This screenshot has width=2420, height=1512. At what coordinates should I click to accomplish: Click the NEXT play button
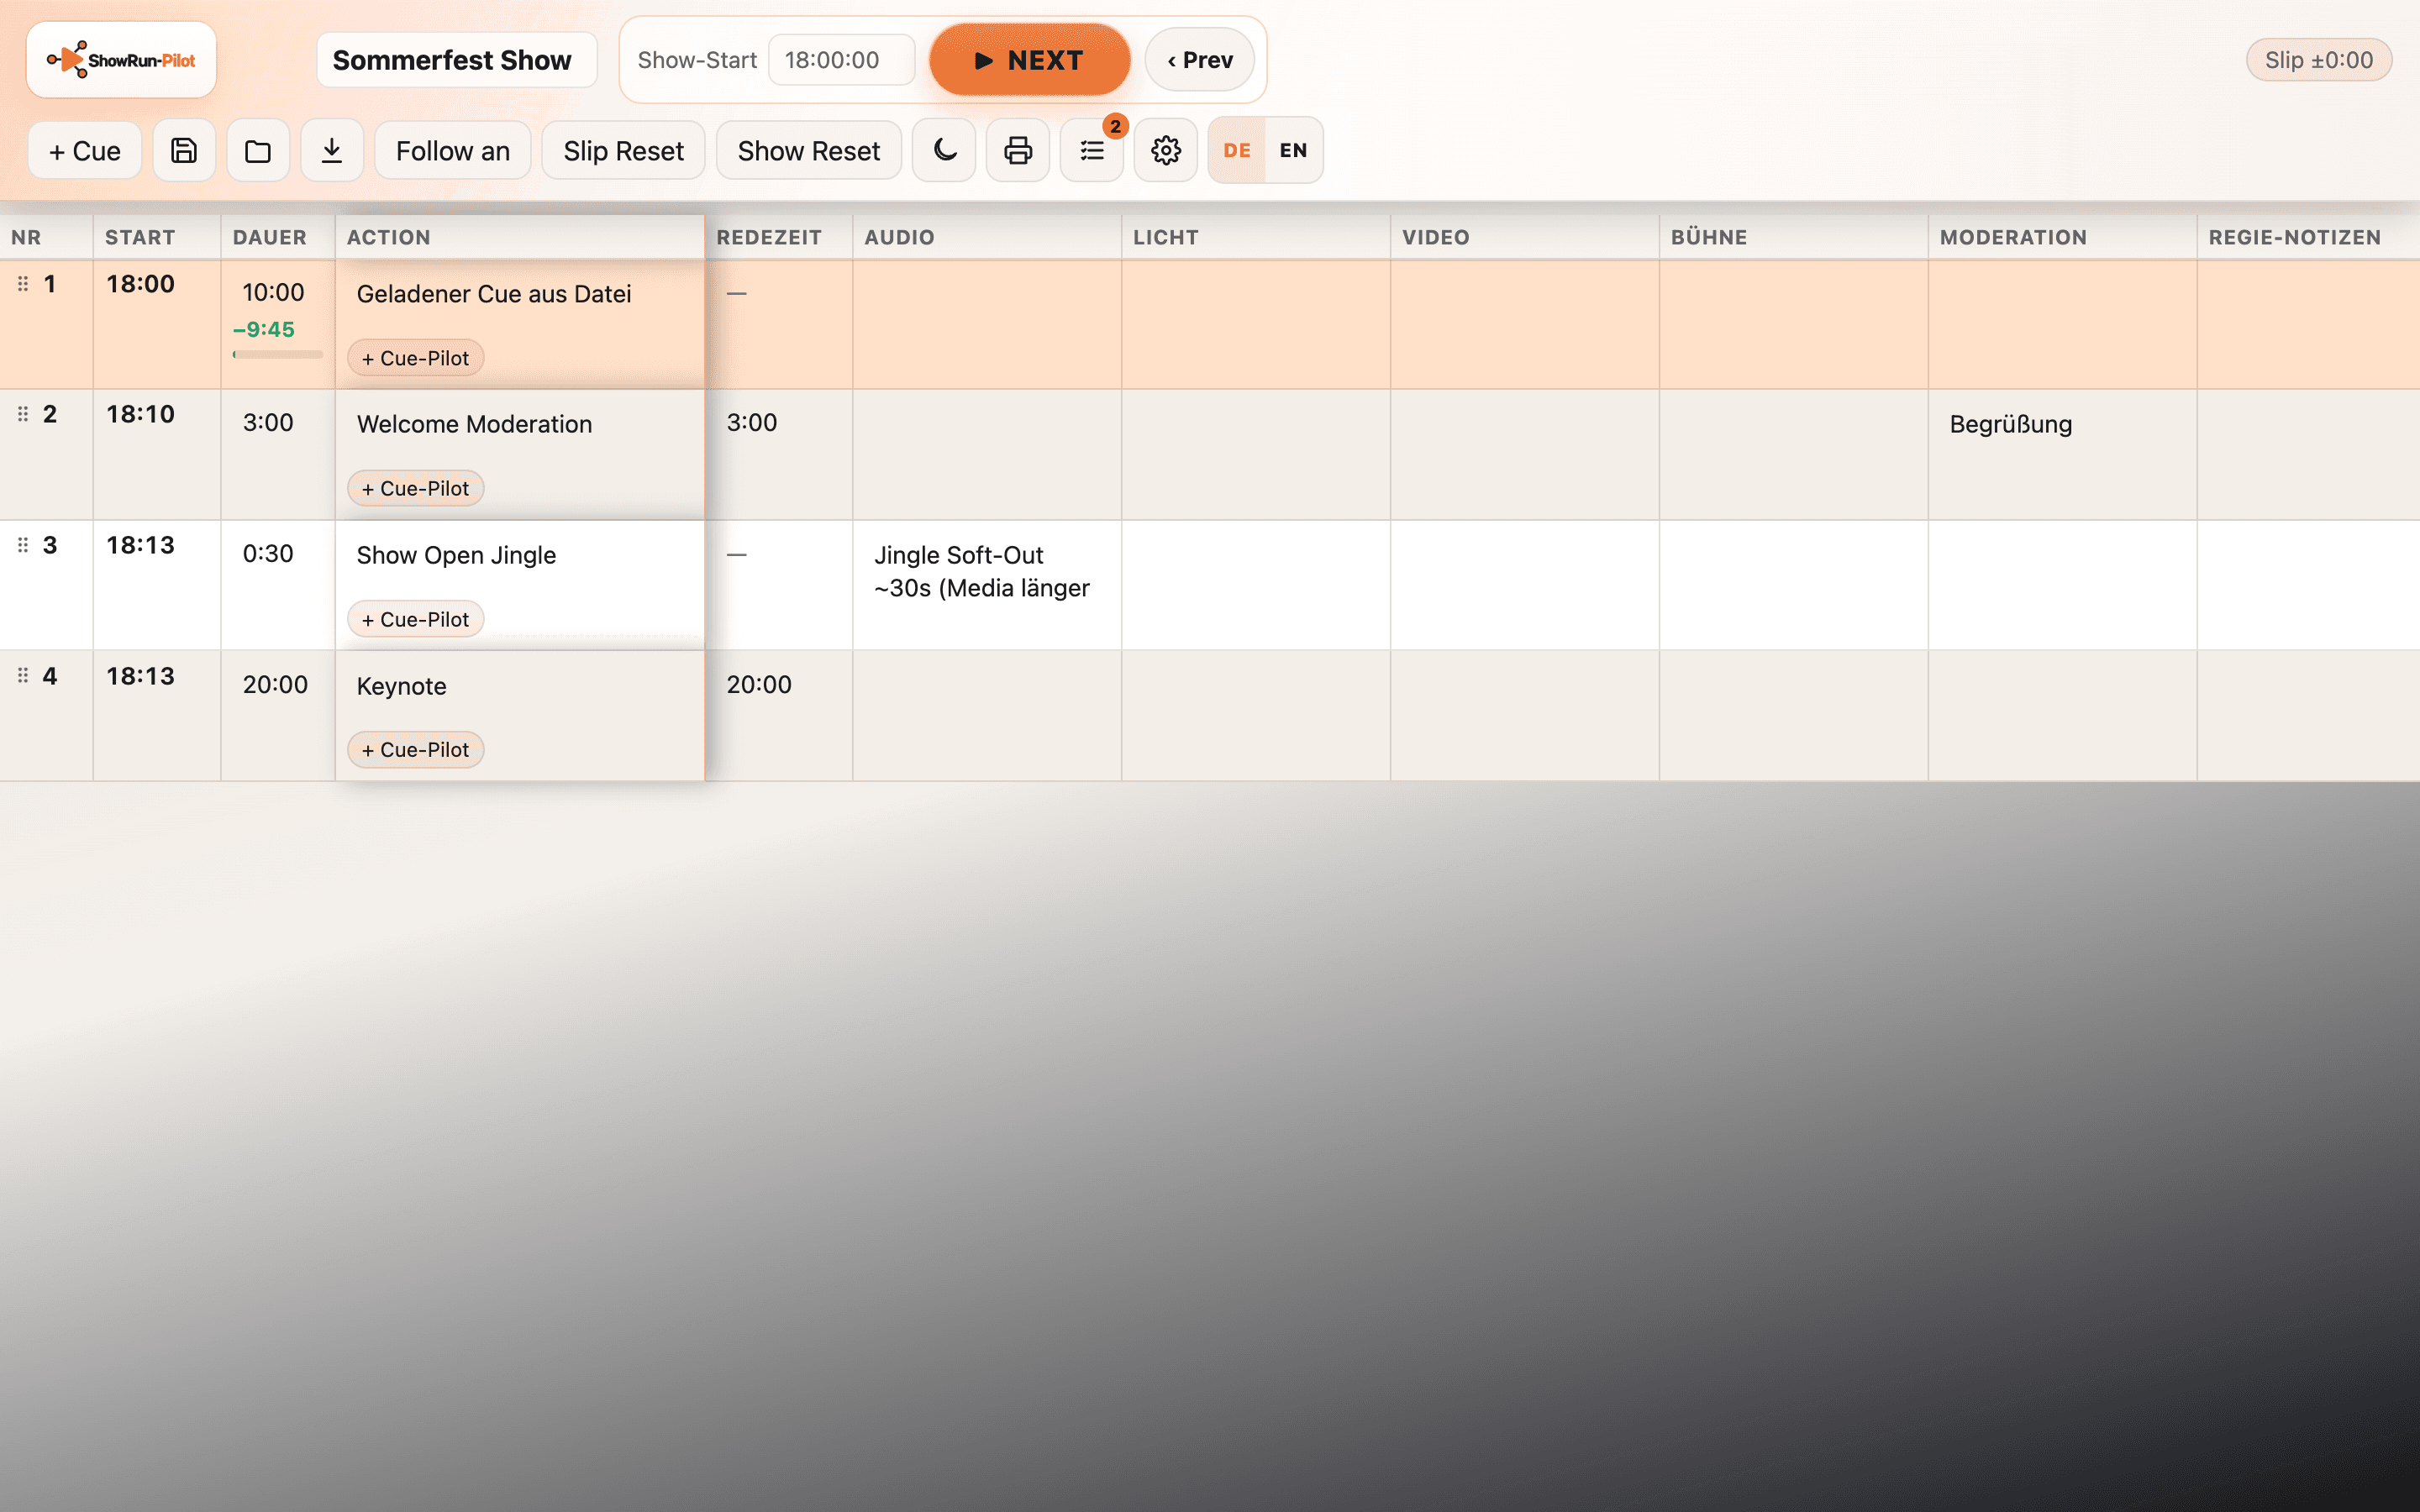pos(1029,60)
